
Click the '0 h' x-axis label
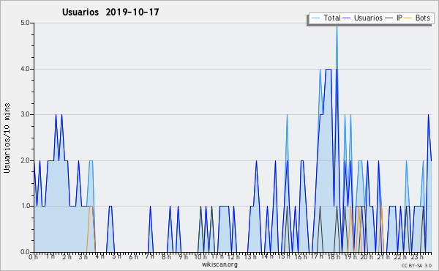pyautogui.click(x=33, y=256)
